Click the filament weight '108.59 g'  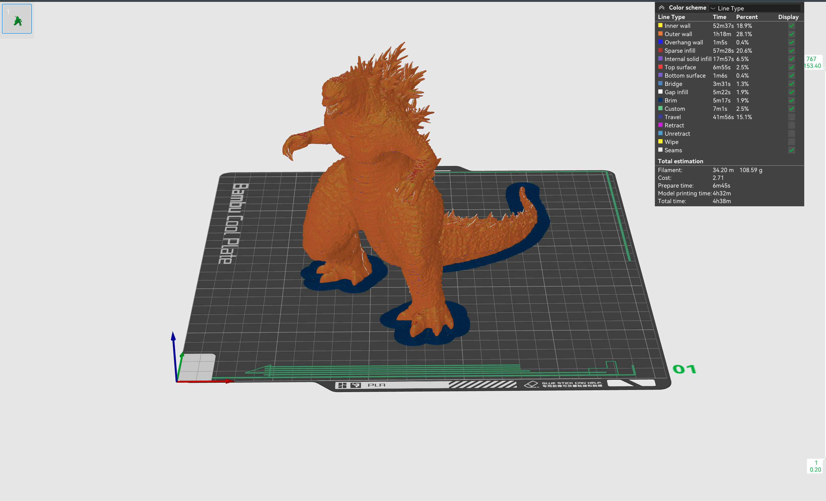[750, 170]
